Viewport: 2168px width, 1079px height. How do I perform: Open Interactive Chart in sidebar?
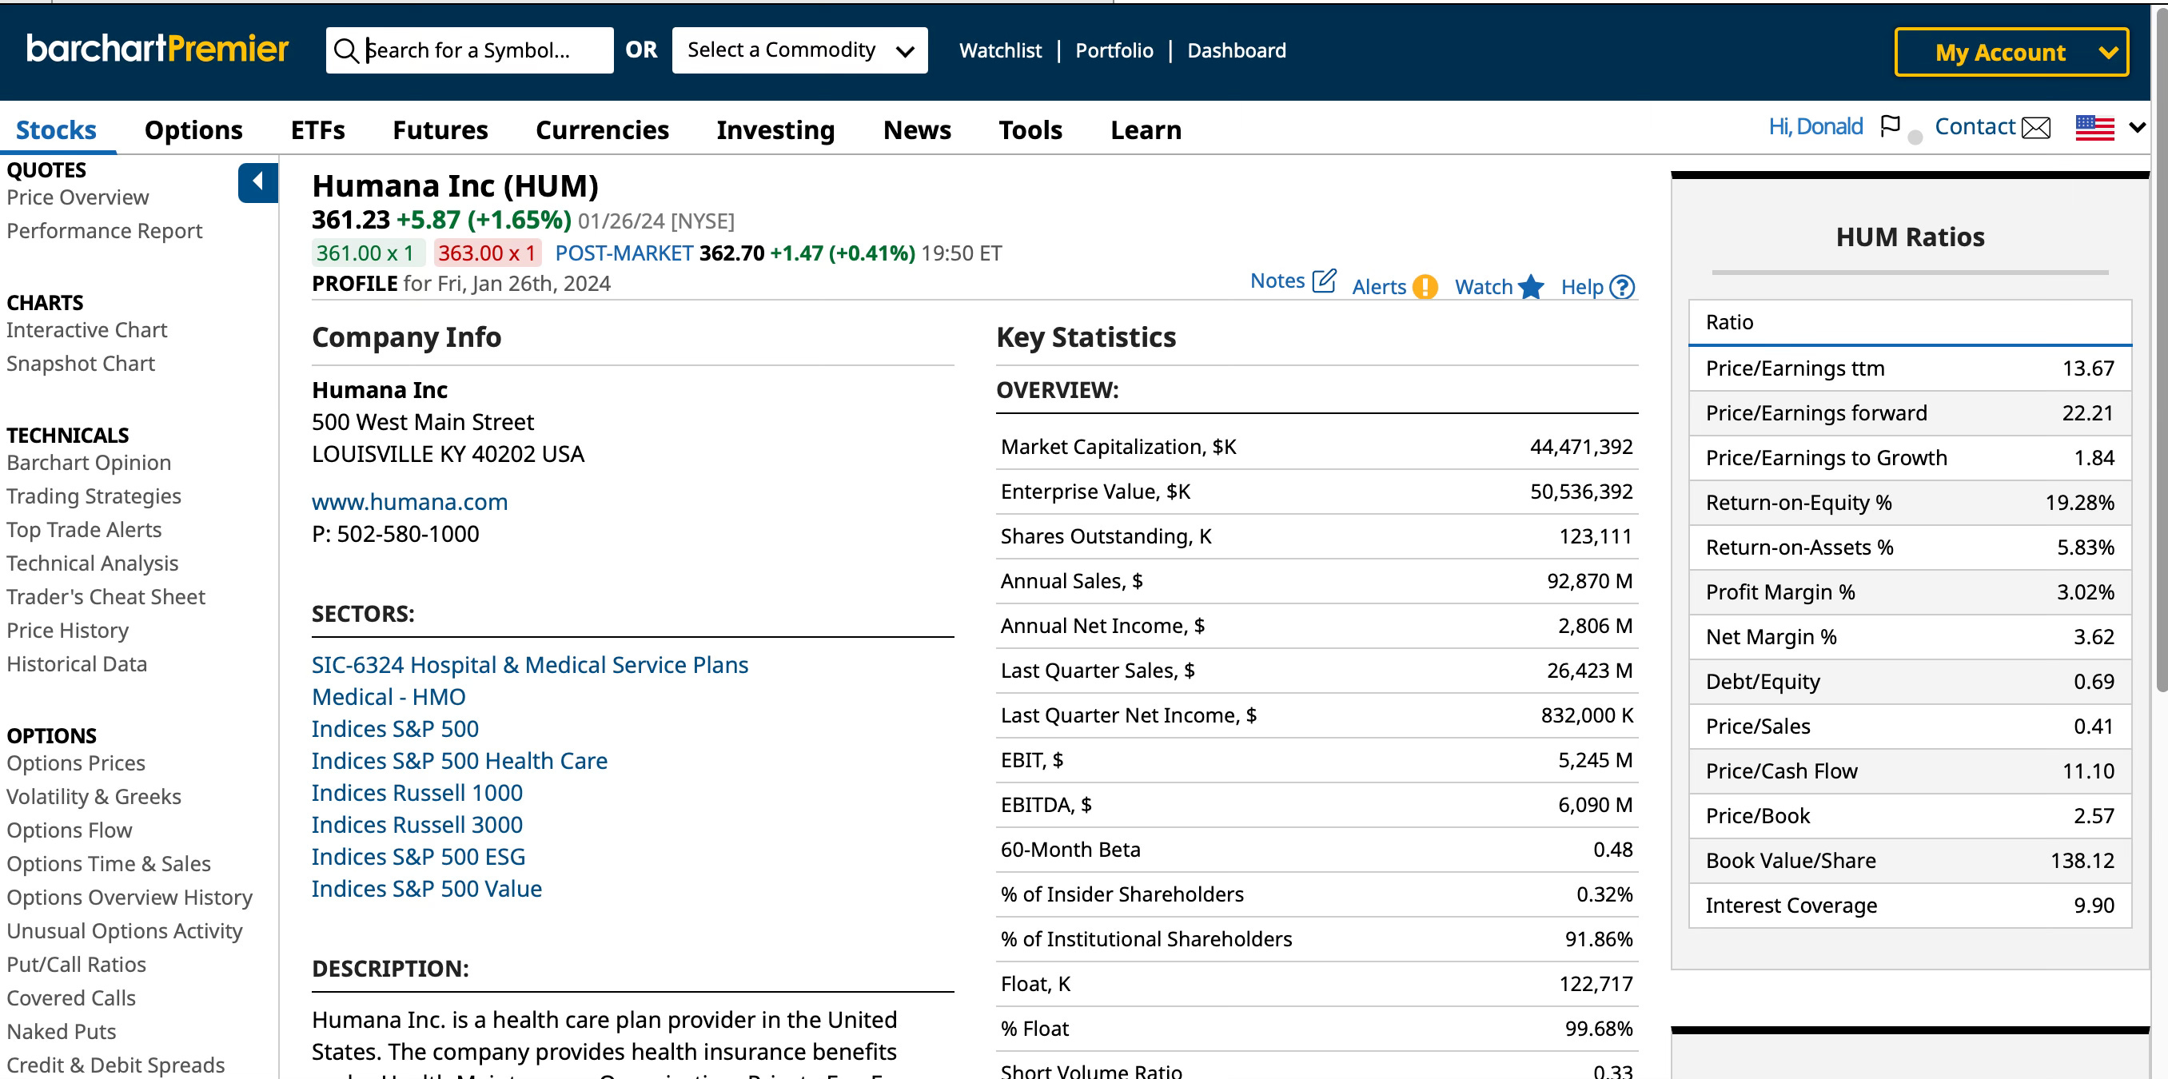click(x=86, y=330)
